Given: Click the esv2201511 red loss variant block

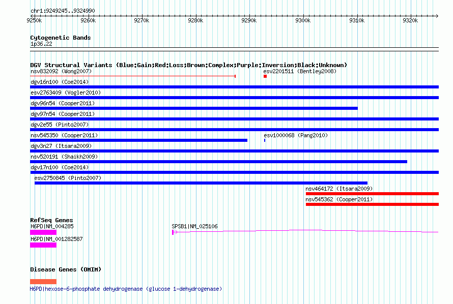Looking at the screenshot, I should 265,76.
